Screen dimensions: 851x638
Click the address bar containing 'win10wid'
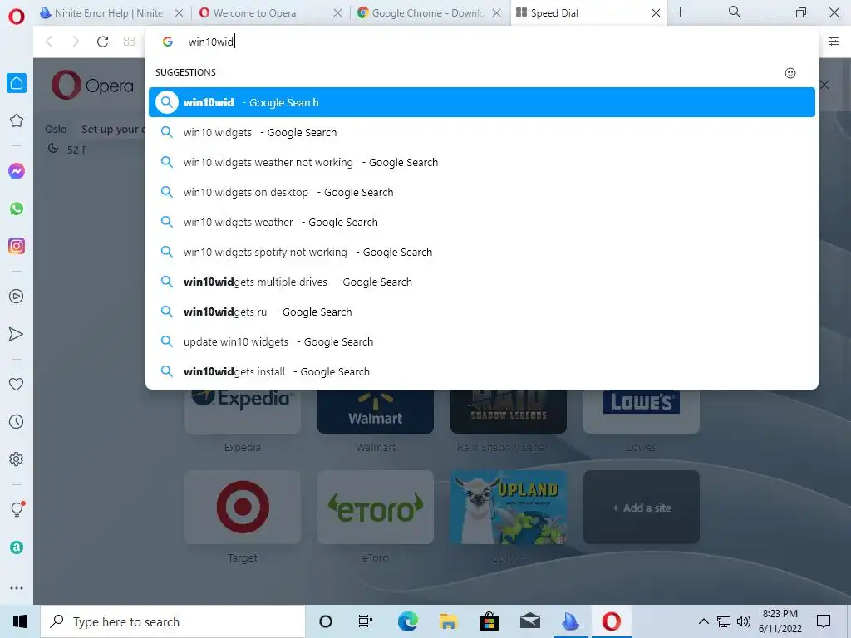pos(482,42)
